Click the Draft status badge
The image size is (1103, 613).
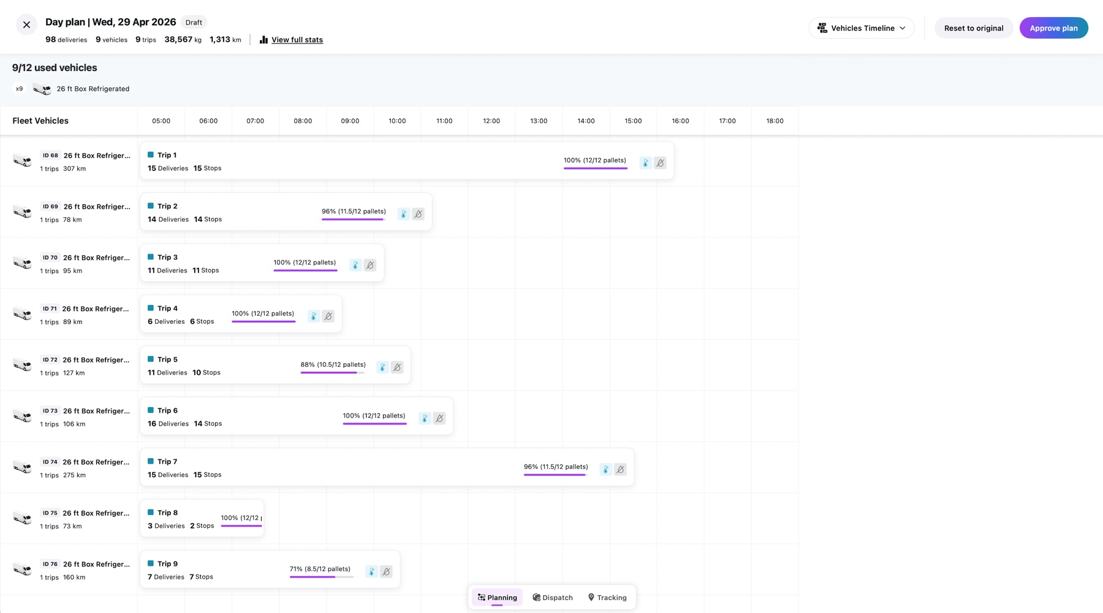tap(194, 23)
